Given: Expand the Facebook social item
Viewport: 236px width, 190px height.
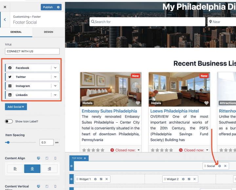Looking at the screenshot, I should [55, 68].
